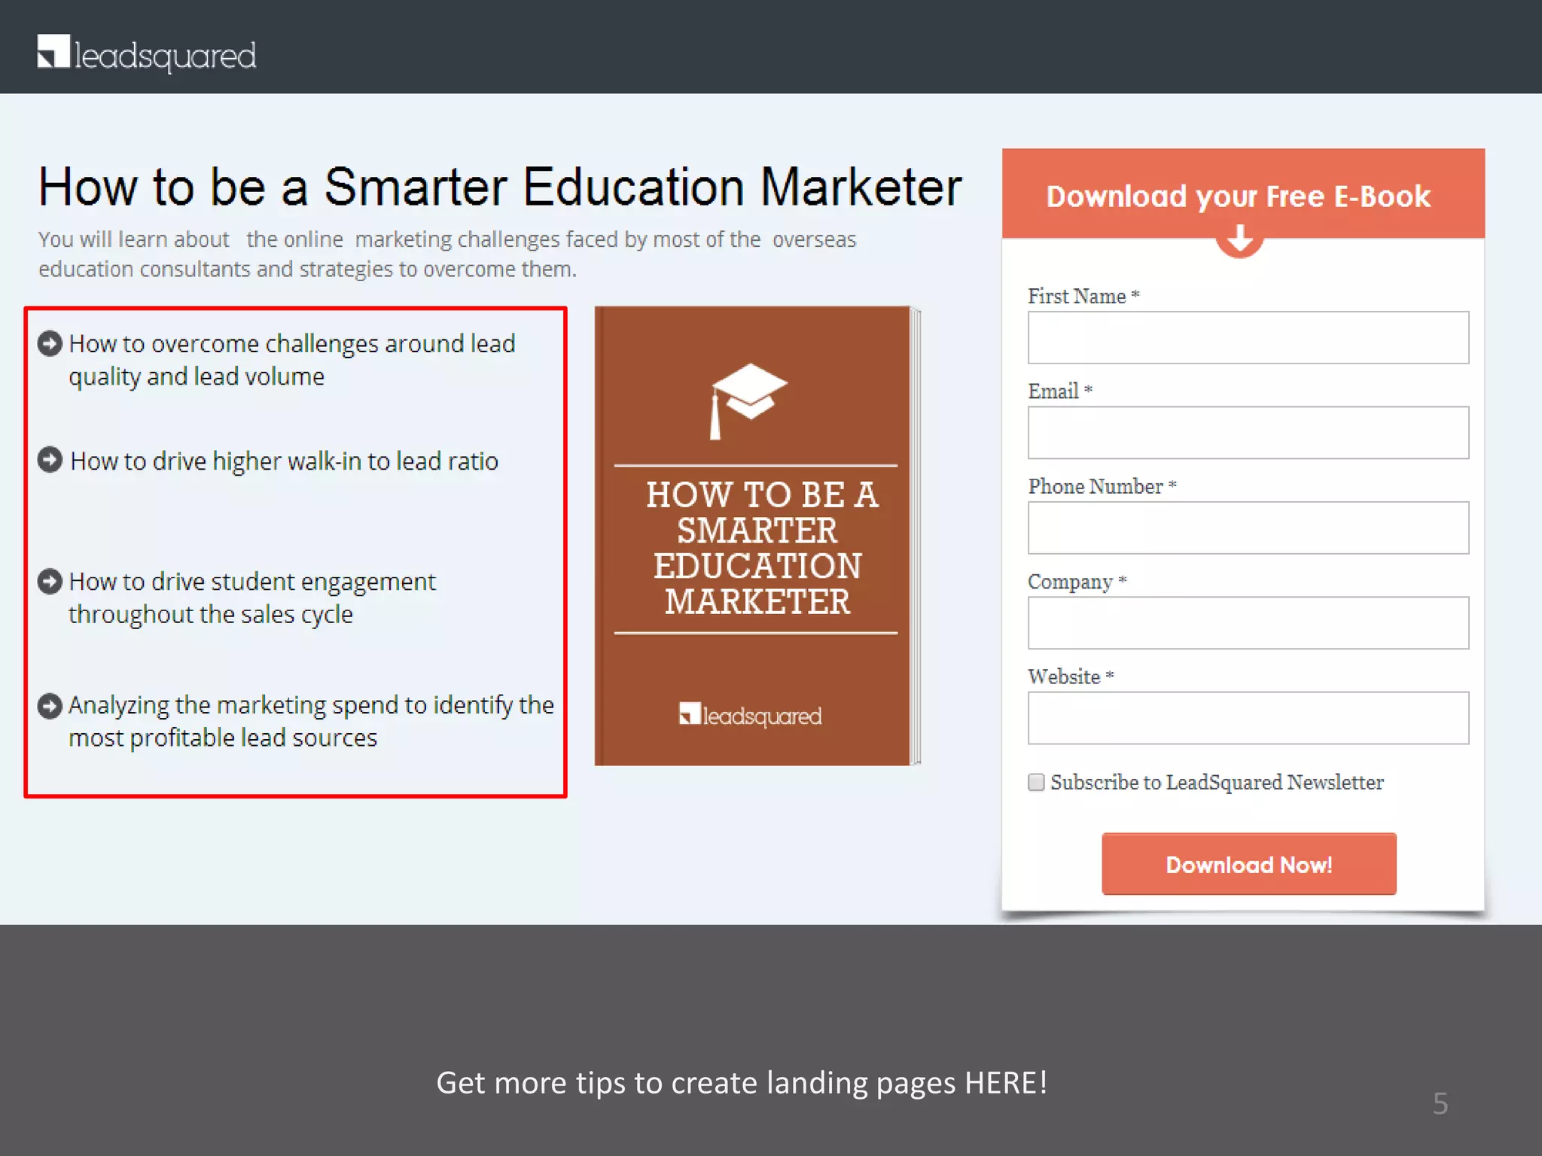Screen dimensions: 1542x1156
Task: Click the Subscribe to LeadSquared Newsletter label
Action: [1217, 783]
